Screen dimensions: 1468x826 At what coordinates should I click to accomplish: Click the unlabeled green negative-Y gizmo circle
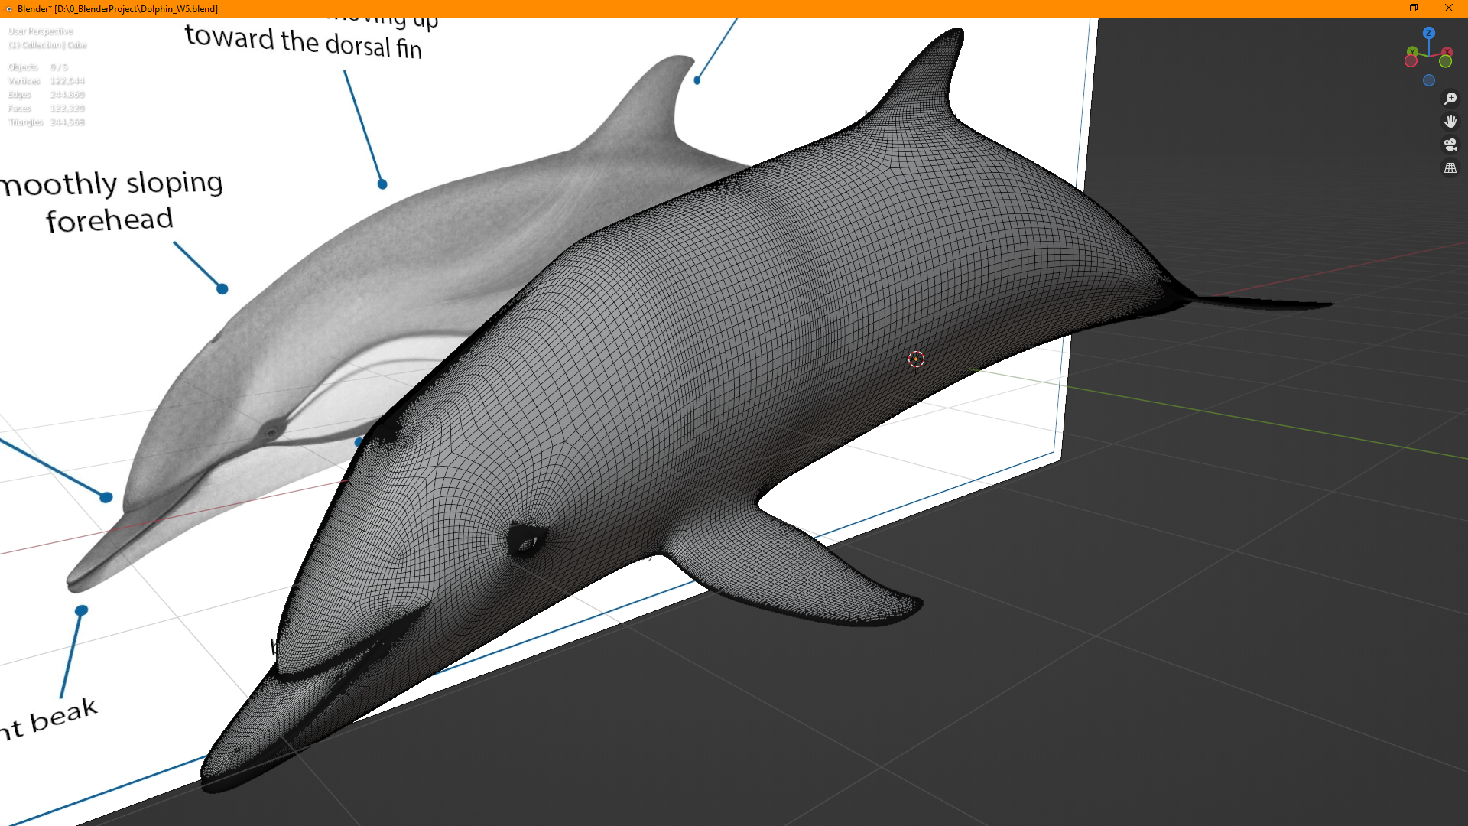coord(1445,61)
